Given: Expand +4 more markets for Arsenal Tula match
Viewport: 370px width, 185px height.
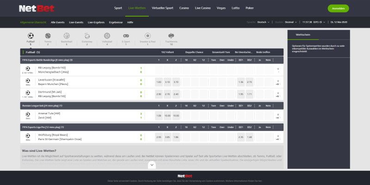Looking at the screenshot, I should (x=278, y=118).
